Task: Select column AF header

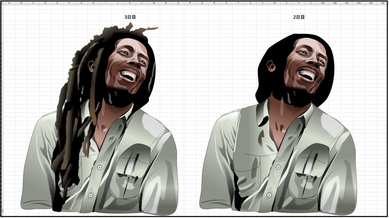Action: tap(383, 3)
